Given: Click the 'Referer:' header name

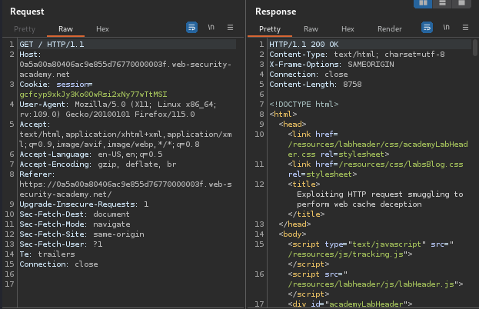Looking at the screenshot, I should (37, 174).
